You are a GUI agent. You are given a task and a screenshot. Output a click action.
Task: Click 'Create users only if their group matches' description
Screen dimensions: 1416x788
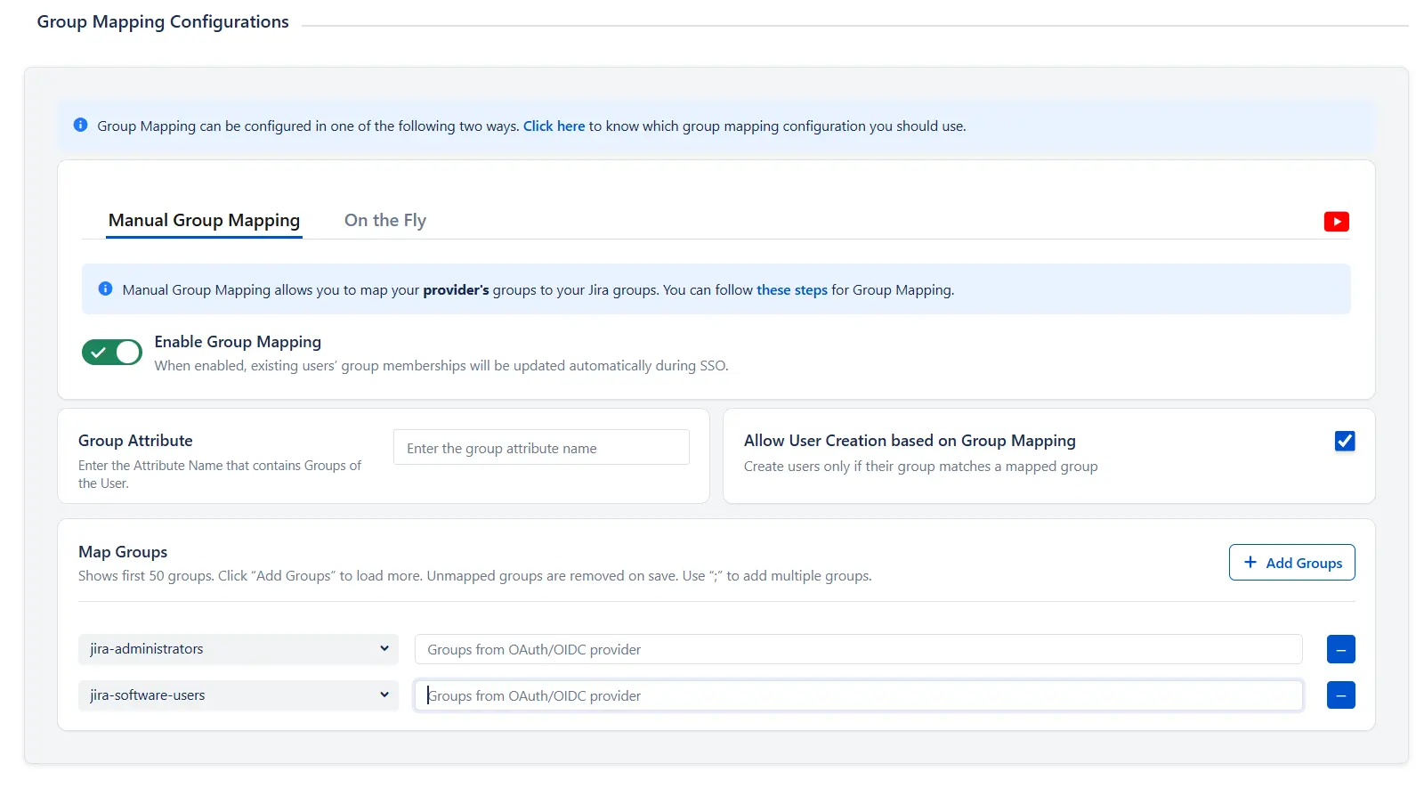pyautogui.click(x=920, y=466)
